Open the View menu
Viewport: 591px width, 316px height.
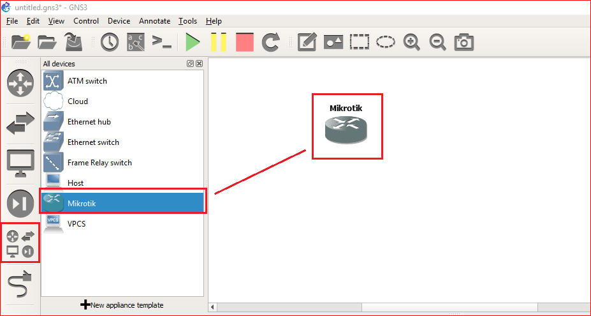click(56, 21)
